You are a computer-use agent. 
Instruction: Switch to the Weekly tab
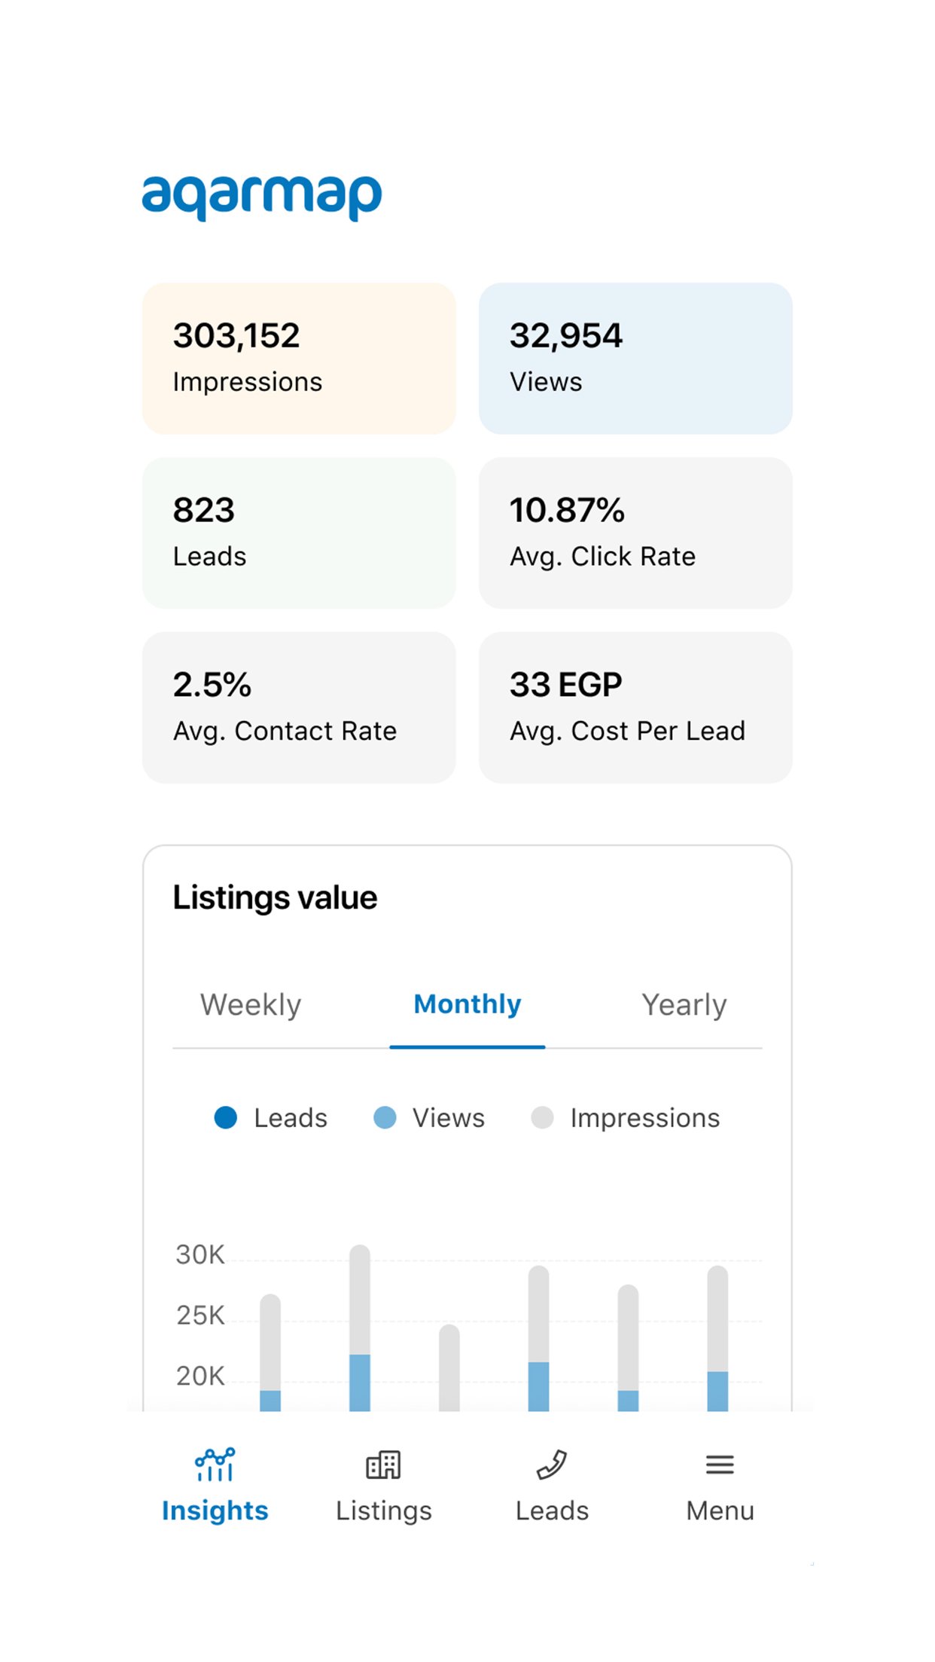pyautogui.click(x=251, y=1004)
